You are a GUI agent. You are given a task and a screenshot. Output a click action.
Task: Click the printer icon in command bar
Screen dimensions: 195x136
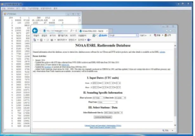[x=52, y=40]
